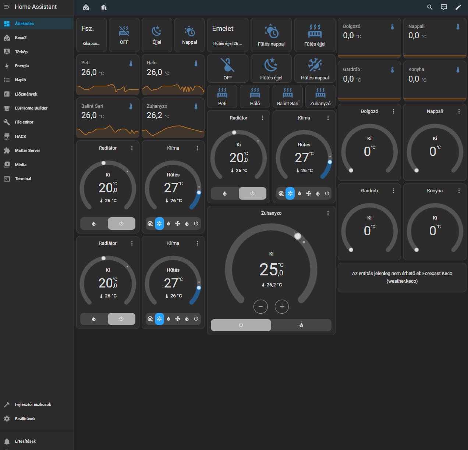Click the Peti sensor temperature graph card

(108, 75)
